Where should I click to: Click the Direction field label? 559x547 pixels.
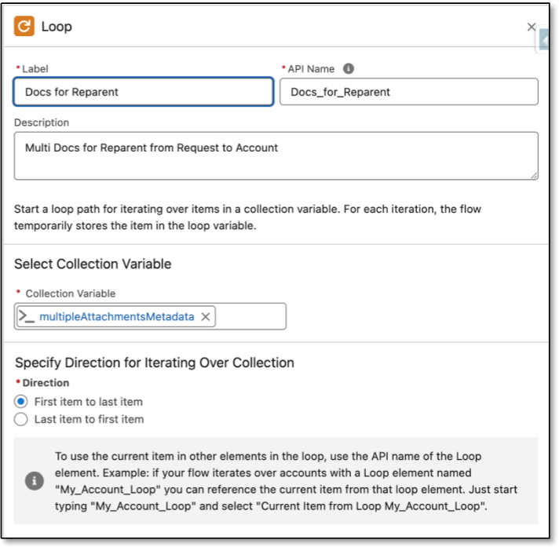pos(44,383)
